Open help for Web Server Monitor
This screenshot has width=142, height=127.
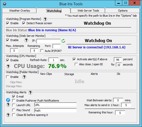[26, 40]
